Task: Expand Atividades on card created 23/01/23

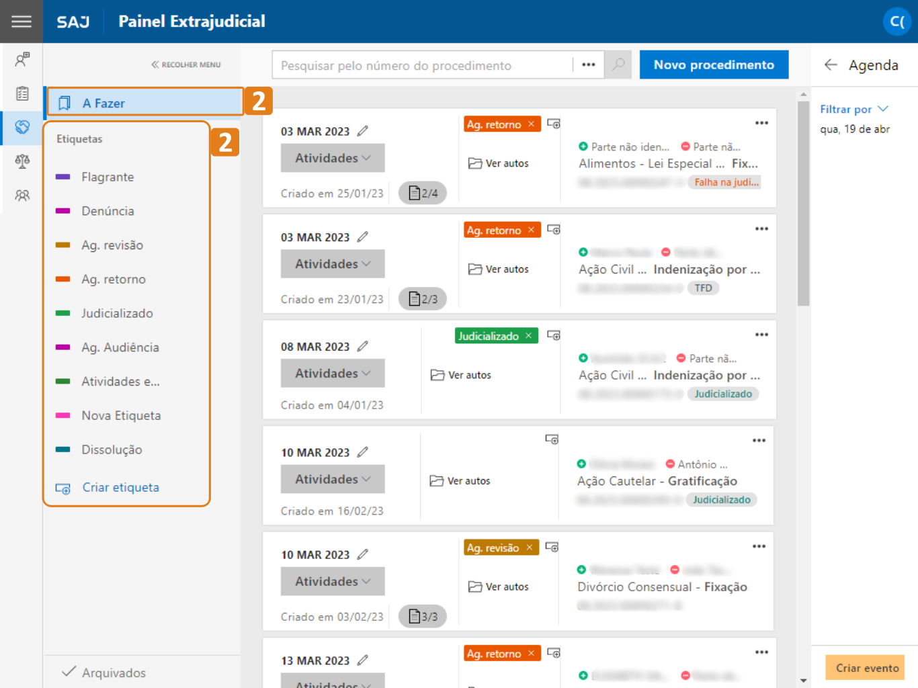Action: pyautogui.click(x=333, y=264)
